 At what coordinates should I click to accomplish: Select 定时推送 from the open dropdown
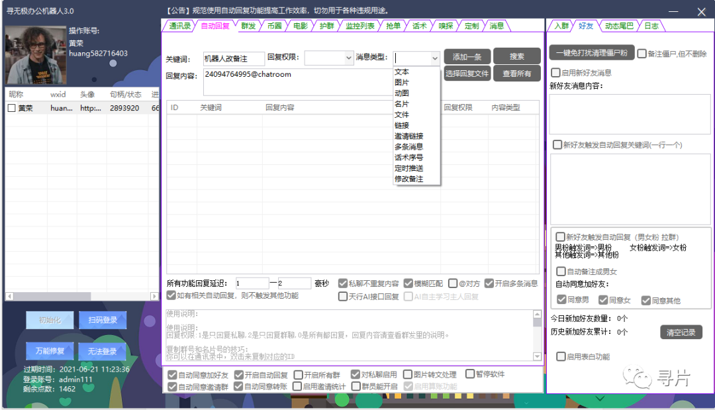[407, 168]
